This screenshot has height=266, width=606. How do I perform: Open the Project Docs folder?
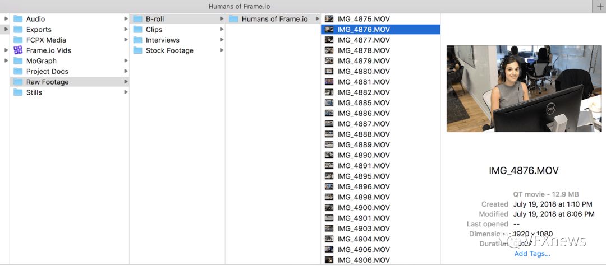(47, 72)
